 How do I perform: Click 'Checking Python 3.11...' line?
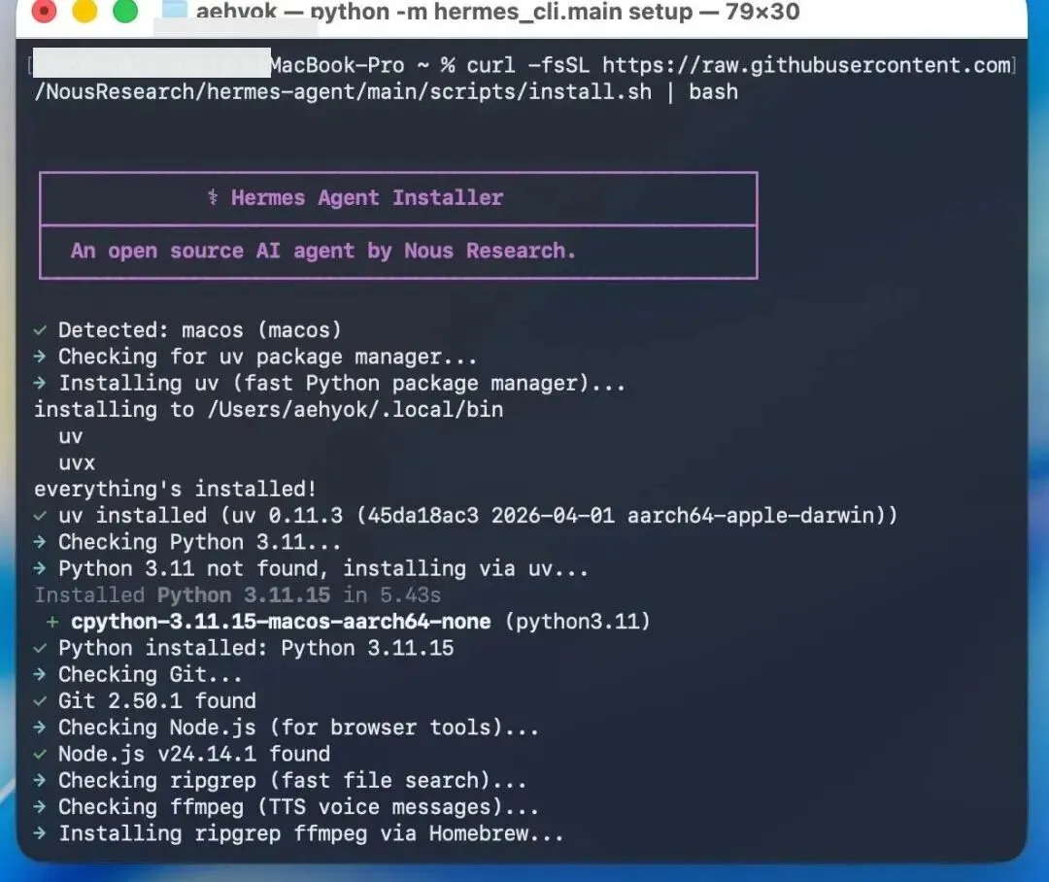199,542
